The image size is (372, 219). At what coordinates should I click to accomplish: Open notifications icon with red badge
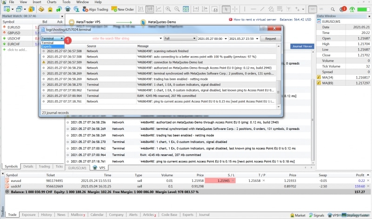tap(343, 9)
